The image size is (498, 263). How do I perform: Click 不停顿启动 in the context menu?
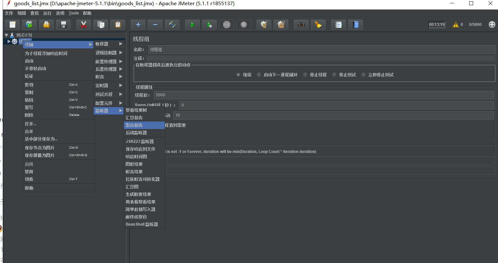(59, 68)
